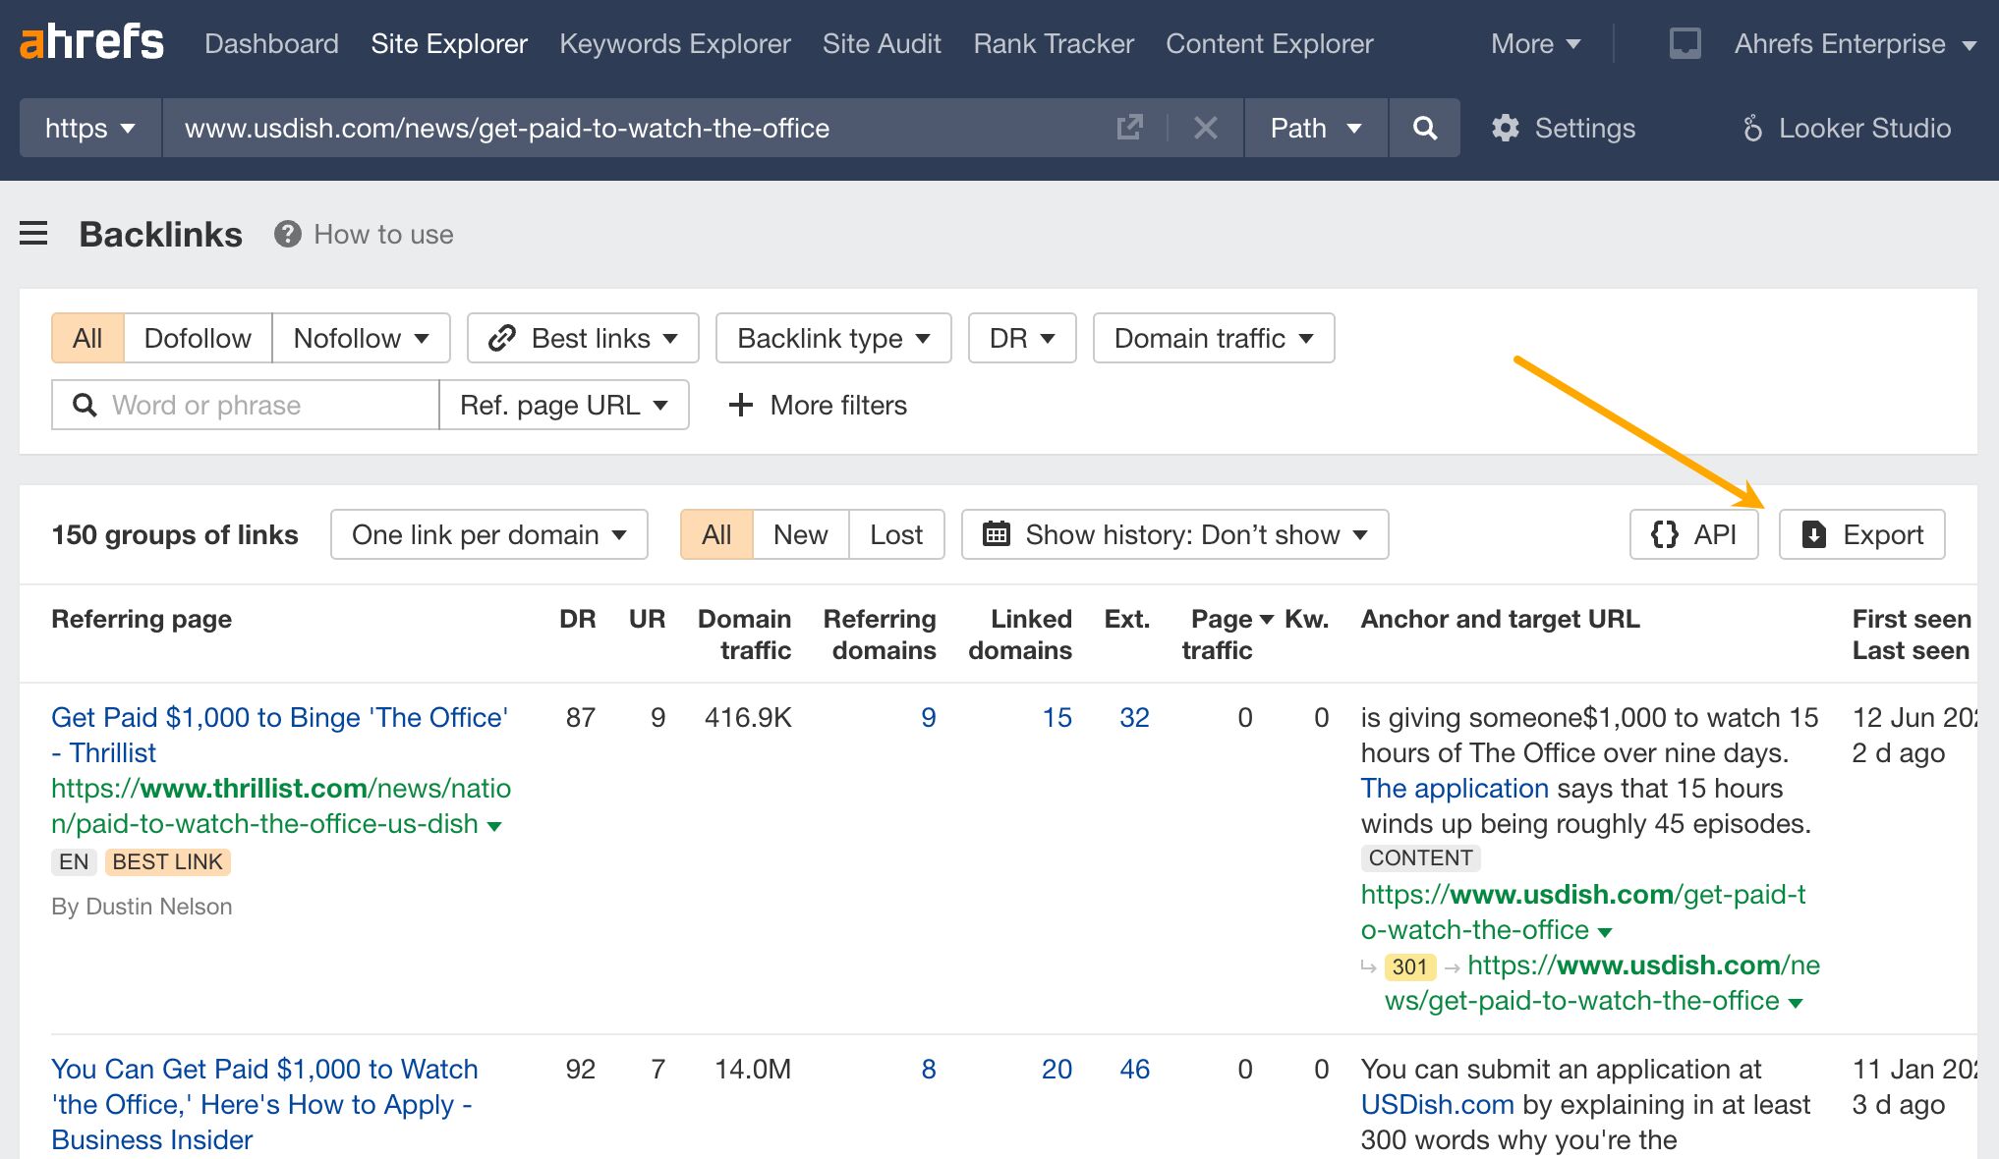Open the API options
Image resolution: width=1999 pixels, height=1159 pixels.
point(1693,534)
